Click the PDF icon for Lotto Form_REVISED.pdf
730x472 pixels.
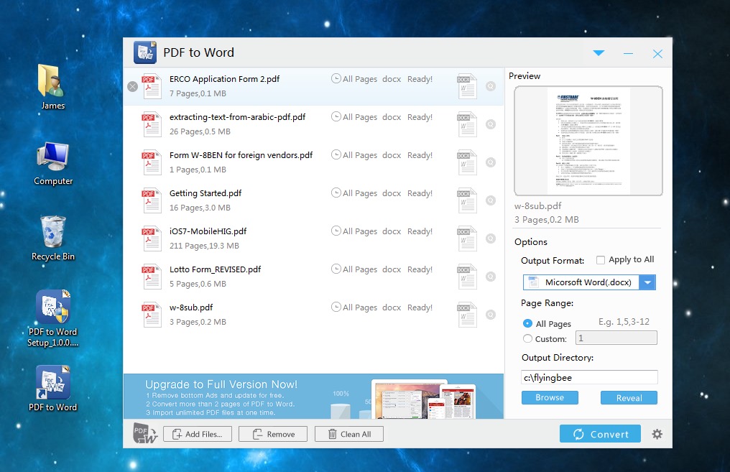click(x=152, y=277)
